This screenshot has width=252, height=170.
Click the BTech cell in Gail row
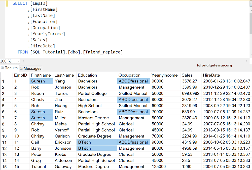coord(97,142)
